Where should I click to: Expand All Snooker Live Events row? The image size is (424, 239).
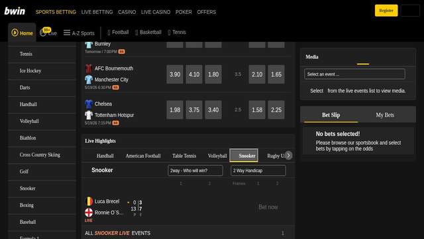coord(188,233)
